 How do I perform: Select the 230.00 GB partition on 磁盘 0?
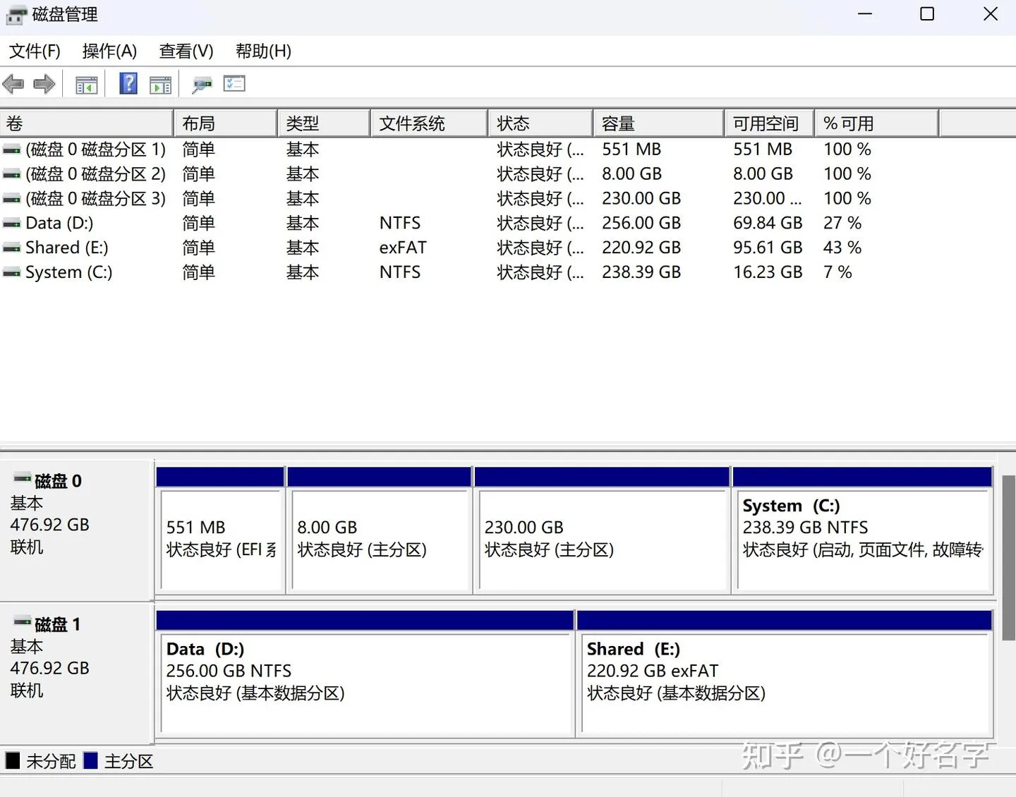click(x=603, y=539)
